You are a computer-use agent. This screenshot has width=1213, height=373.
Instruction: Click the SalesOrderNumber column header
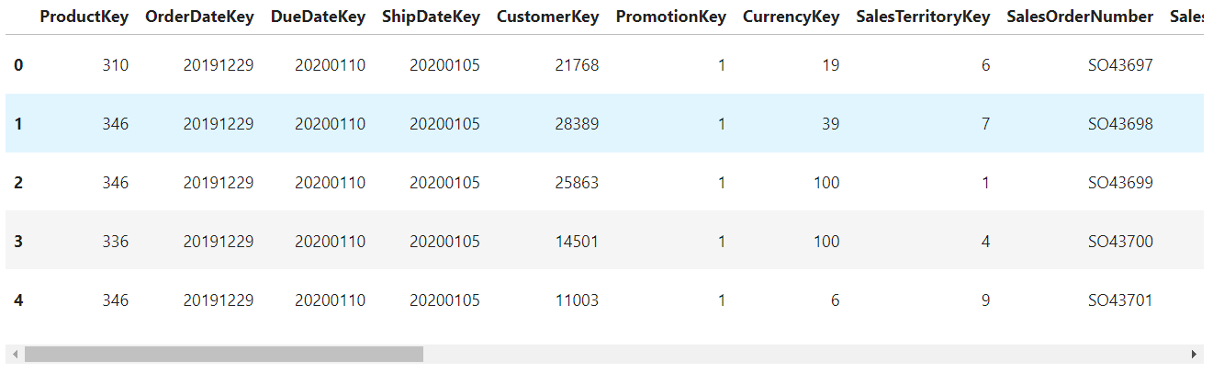coord(1080,17)
